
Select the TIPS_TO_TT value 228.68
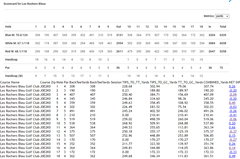click(x=127, y=86)
